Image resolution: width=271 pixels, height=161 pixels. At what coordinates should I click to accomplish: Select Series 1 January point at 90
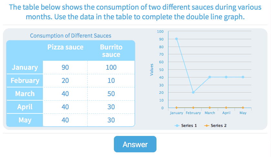tap(176, 39)
